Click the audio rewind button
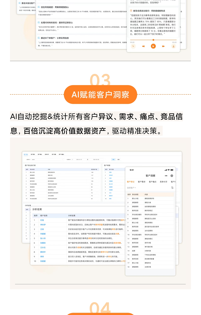 143,46
